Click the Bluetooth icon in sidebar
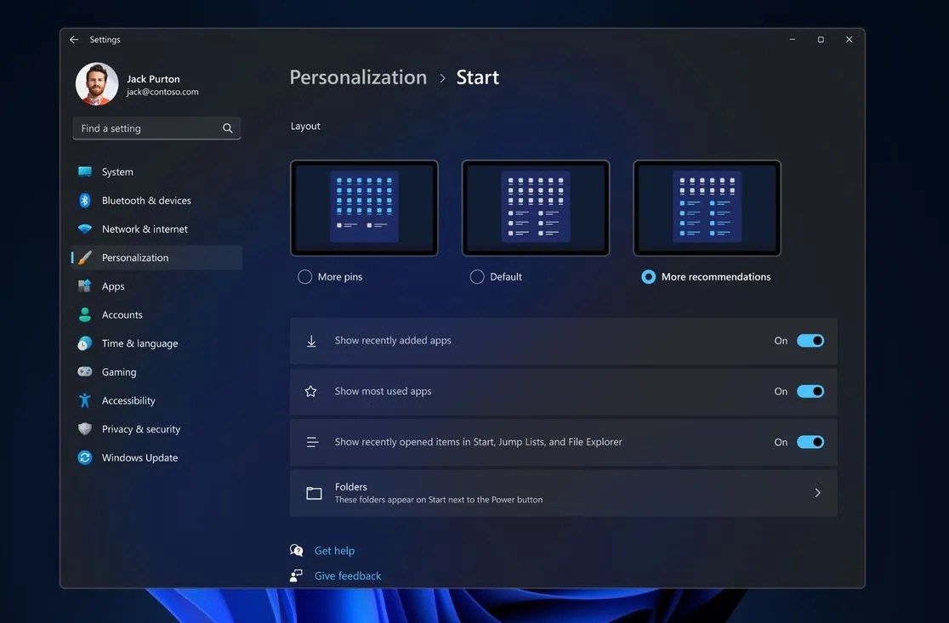The image size is (949, 623). tap(85, 201)
